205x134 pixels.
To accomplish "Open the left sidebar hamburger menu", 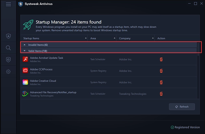I will [x=8, y=4].
